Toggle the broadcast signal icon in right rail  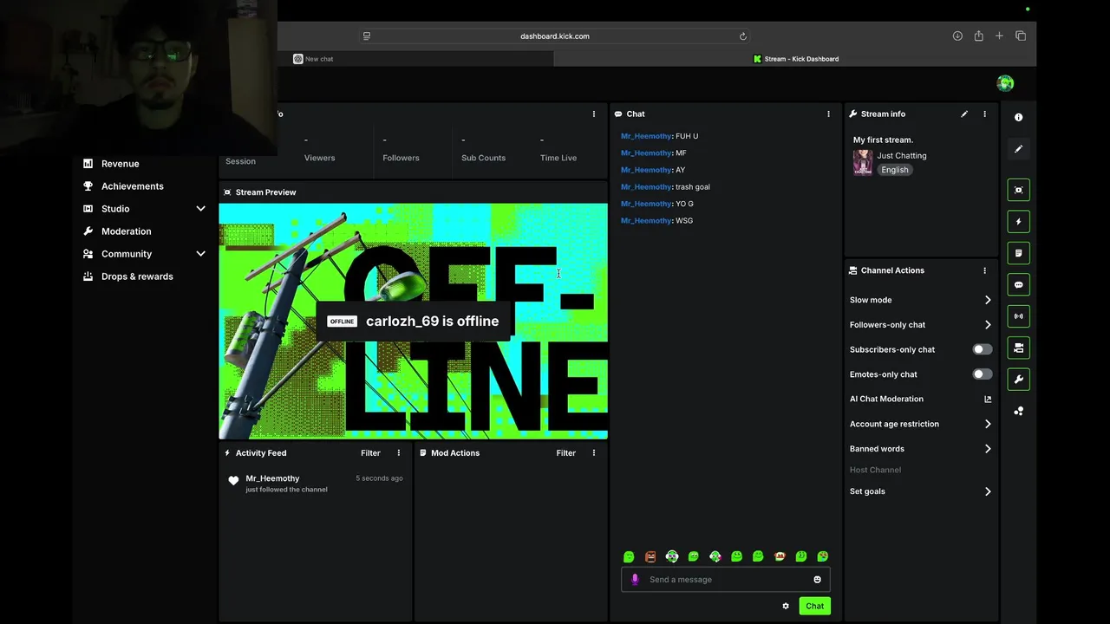coord(1019,316)
